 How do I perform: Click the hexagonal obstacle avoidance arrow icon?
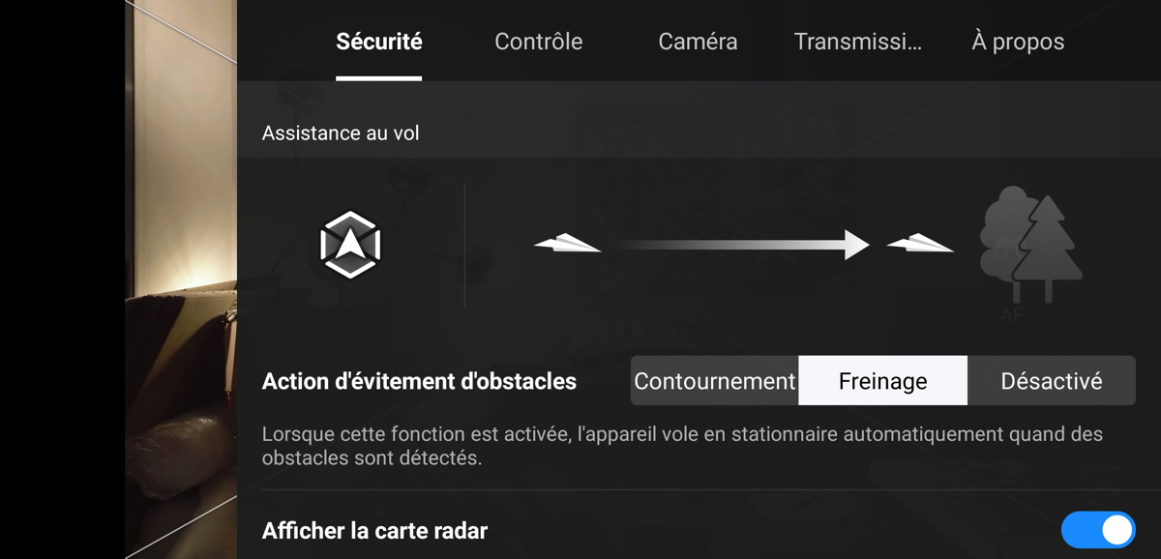[x=350, y=245]
